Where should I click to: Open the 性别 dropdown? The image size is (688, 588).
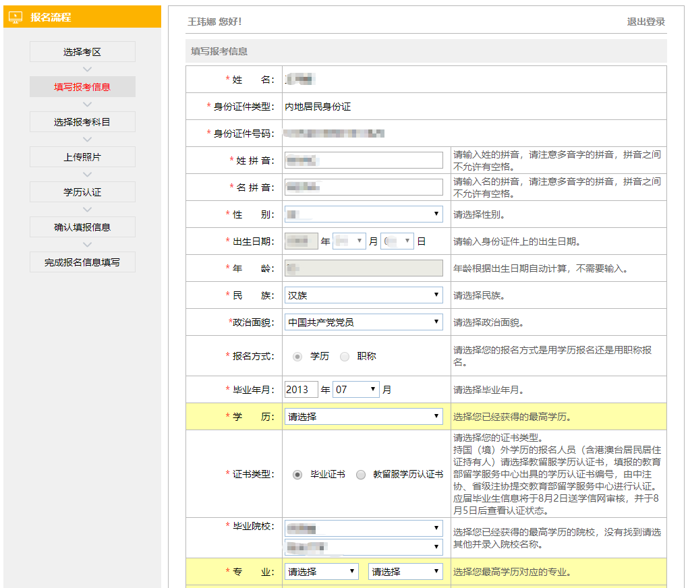coord(363,214)
